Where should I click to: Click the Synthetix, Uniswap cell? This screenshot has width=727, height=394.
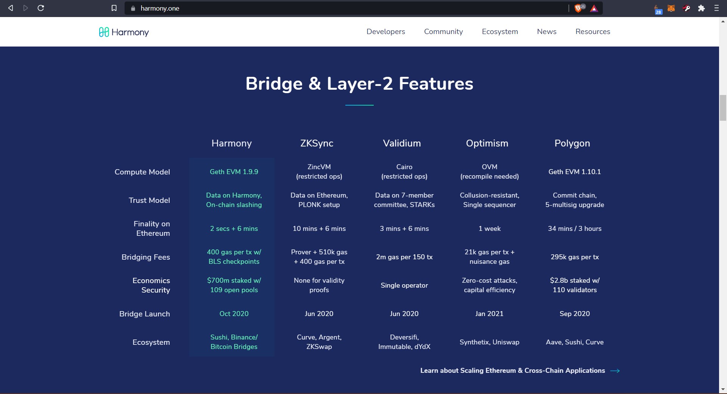[490, 342]
